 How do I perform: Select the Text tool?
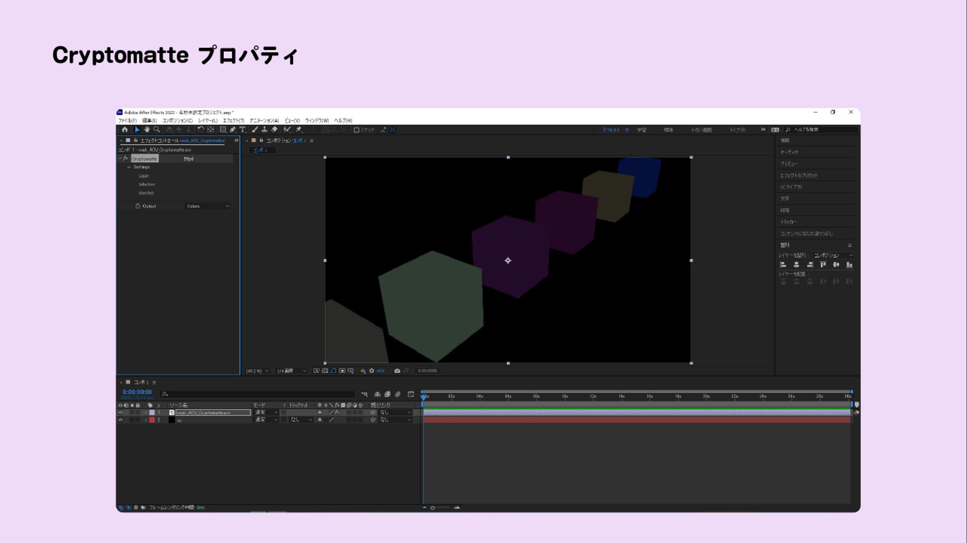tap(243, 130)
